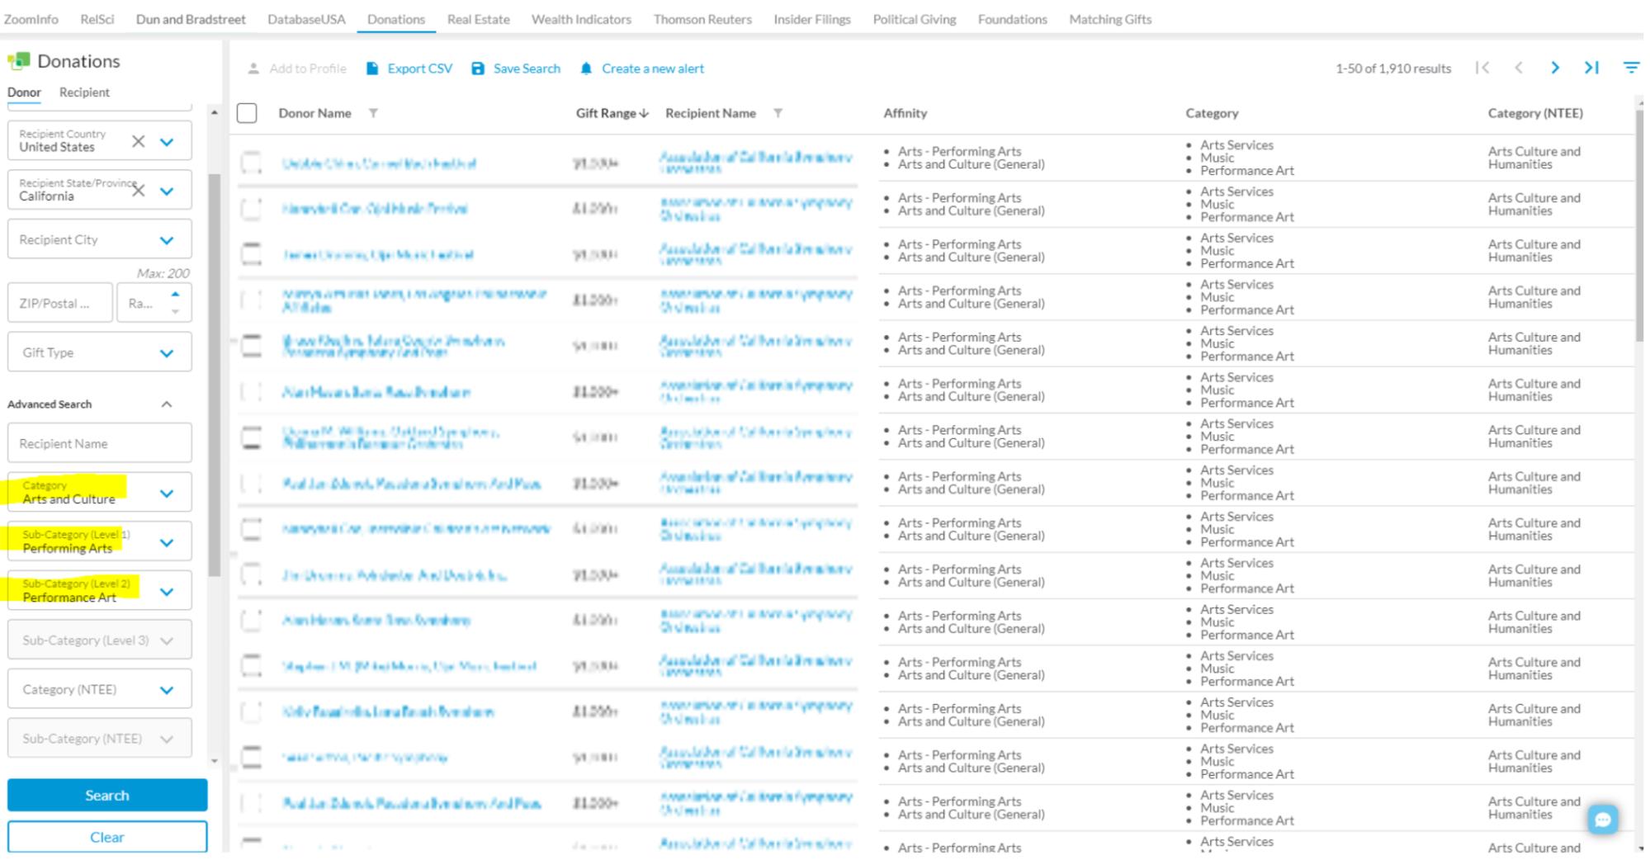Switch to the Real Estate tab

(x=478, y=19)
